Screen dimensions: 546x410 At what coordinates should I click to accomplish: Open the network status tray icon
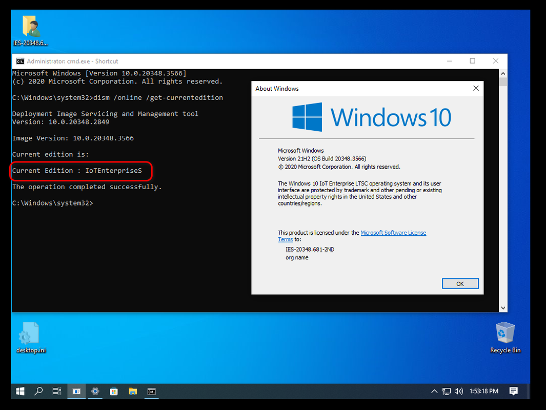point(447,391)
